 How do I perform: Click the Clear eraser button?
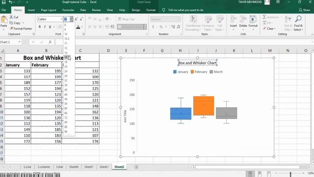click(269, 29)
